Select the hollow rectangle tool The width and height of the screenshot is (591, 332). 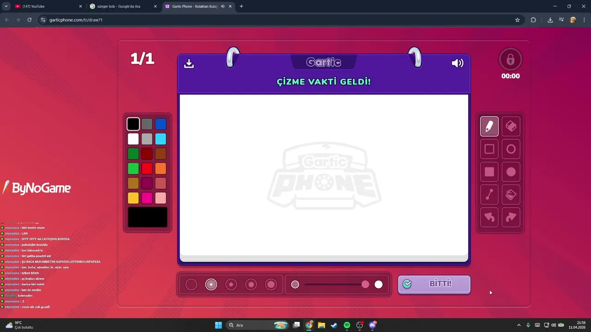pos(489,149)
